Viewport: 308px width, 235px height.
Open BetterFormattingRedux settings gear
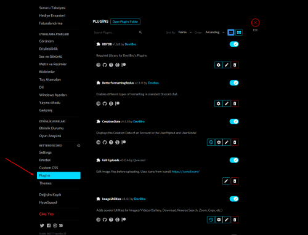(x=218, y=103)
